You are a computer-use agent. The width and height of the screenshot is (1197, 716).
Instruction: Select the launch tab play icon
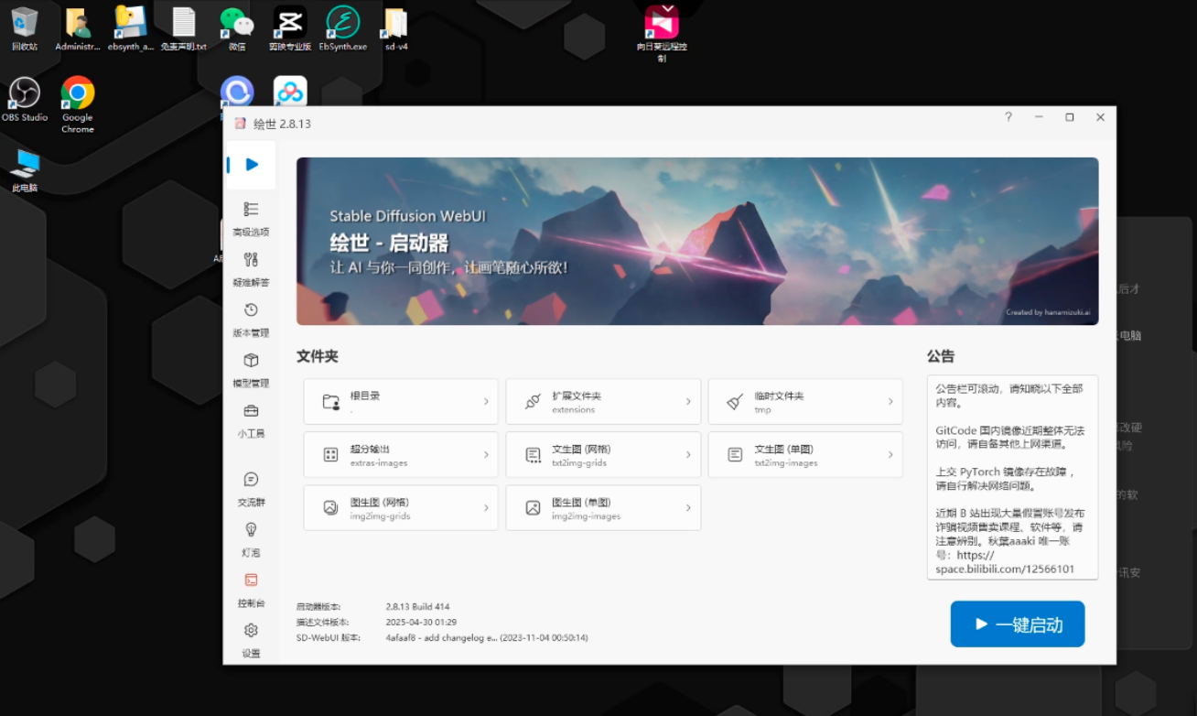pyautogui.click(x=252, y=165)
